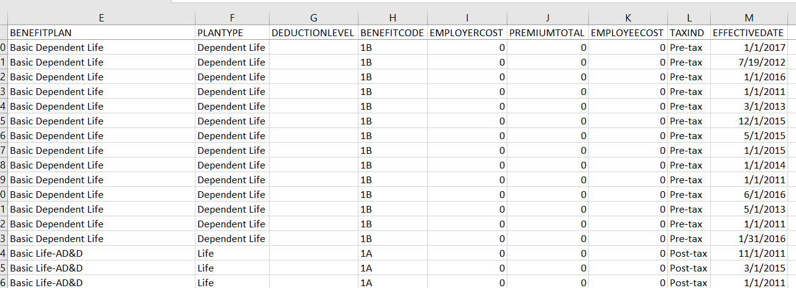Select column E header

click(101, 18)
